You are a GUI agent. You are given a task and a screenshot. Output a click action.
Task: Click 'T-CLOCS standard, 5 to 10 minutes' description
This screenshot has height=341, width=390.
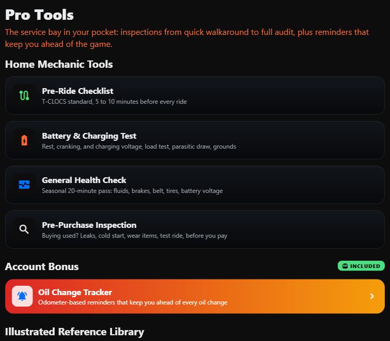[114, 102]
